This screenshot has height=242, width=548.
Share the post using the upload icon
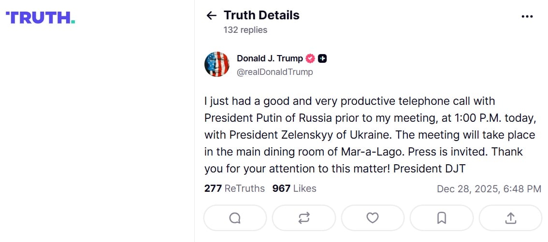pos(510,218)
